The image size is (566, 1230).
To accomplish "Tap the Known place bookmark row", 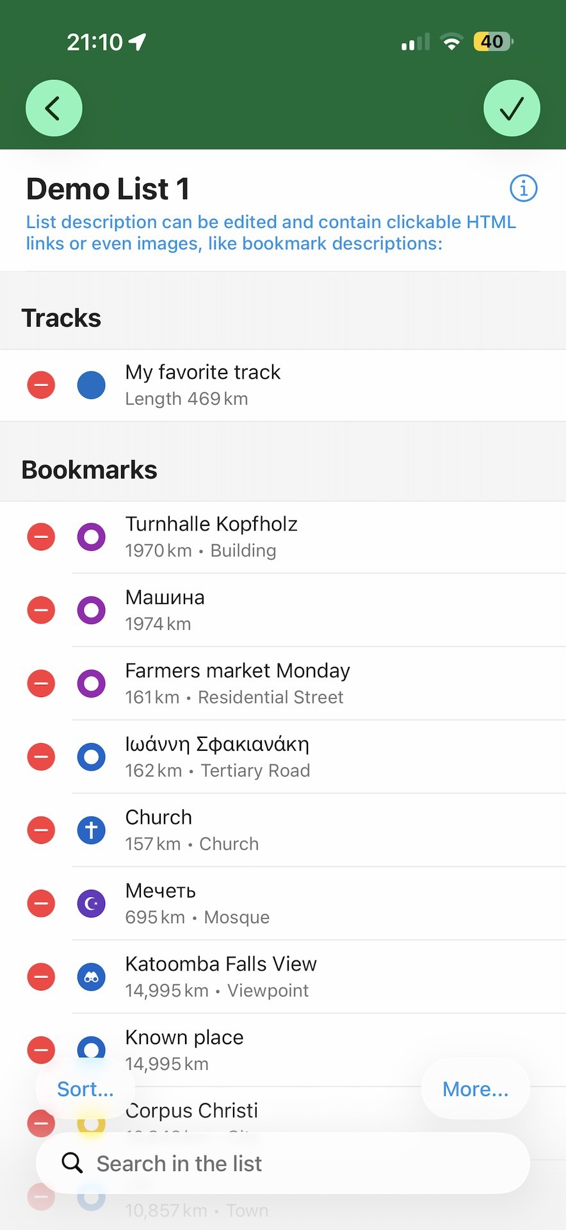I will click(x=319, y=1050).
